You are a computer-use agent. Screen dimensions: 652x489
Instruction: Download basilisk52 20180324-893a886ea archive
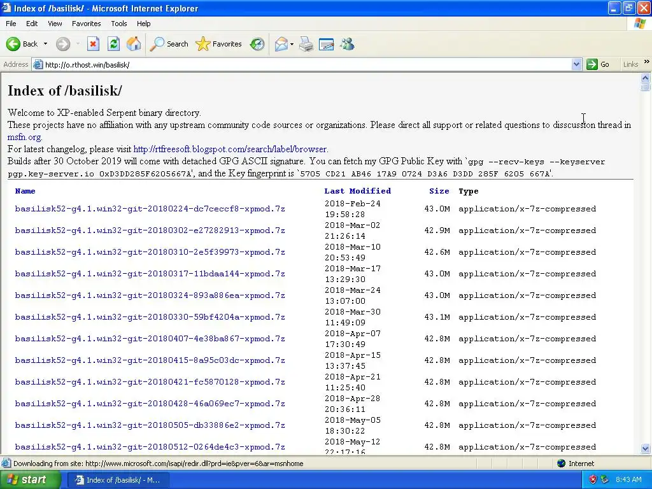(x=150, y=295)
